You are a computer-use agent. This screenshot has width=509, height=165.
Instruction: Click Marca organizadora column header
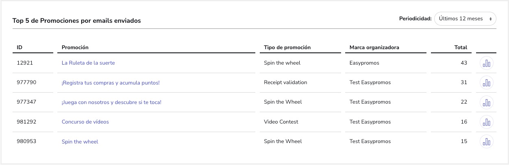[x=374, y=48]
